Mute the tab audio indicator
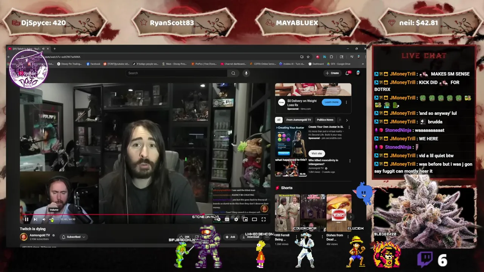Viewport: 484px width, 272px height. 43,49
